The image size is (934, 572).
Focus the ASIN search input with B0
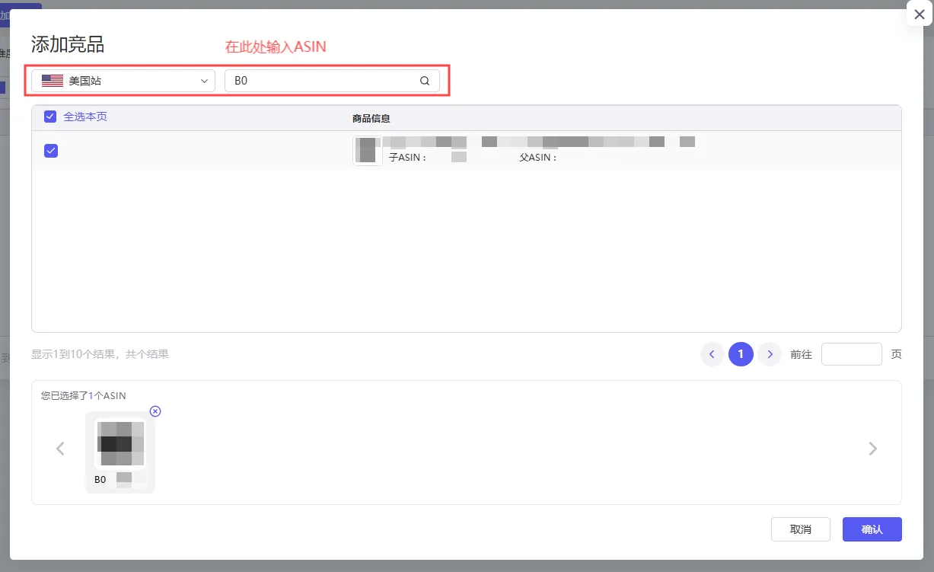[x=332, y=81]
